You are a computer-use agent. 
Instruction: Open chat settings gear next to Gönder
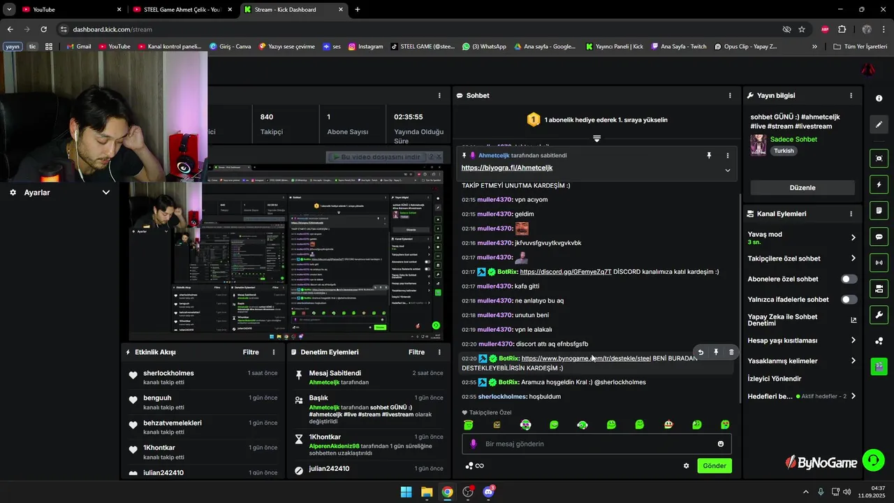(x=686, y=466)
